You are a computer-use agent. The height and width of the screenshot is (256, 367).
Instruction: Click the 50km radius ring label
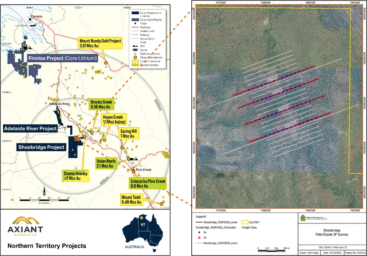coord(105,180)
